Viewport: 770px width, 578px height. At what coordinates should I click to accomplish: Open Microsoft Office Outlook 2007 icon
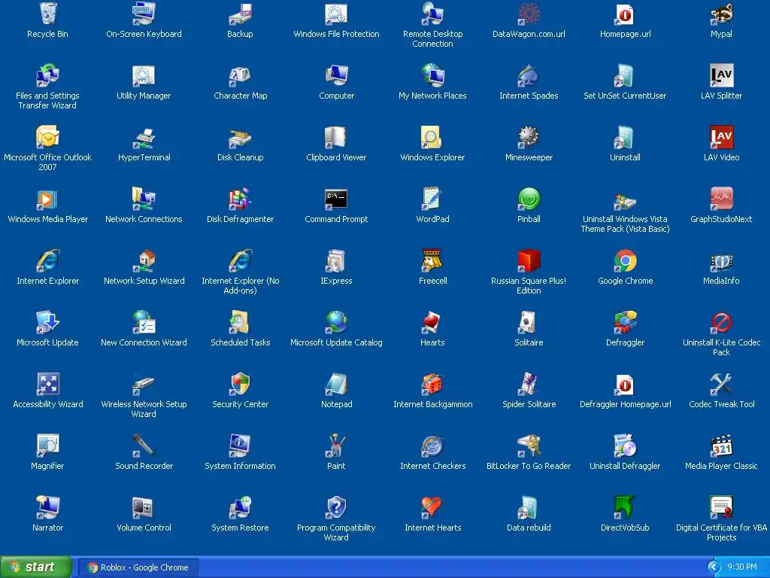tap(47, 137)
